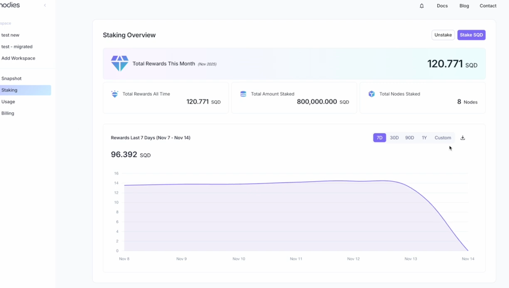Click the Unstake button
This screenshot has width=509, height=288.
[443, 35]
